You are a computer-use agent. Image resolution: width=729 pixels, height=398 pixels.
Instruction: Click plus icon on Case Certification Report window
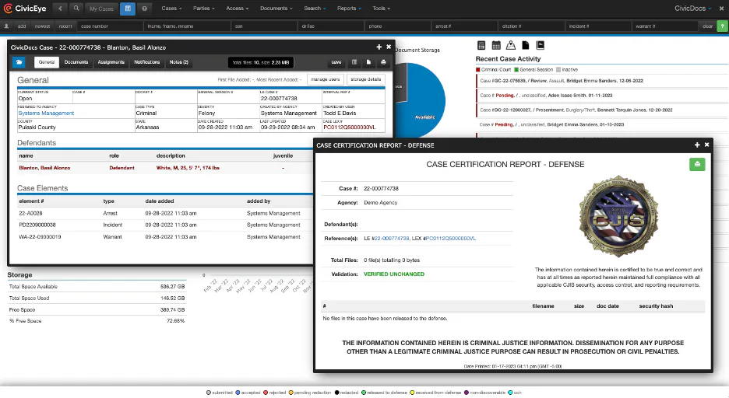point(697,145)
